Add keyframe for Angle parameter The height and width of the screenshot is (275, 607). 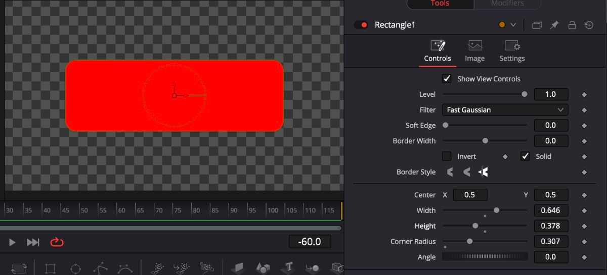pyautogui.click(x=584, y=257)
